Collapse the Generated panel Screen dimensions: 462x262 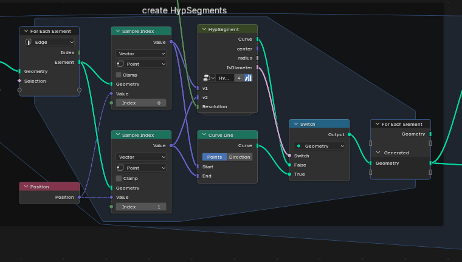[x=378, y=153]
